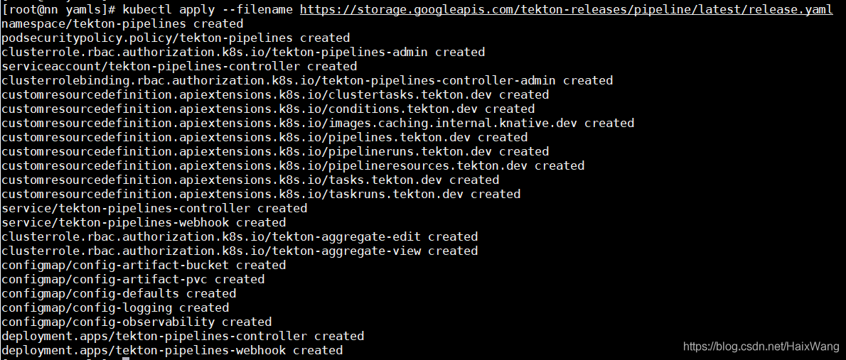Click the images.caching.internal.knative.dev line
Viewport: 846px width, 360px height.
[x=318, y=123]
